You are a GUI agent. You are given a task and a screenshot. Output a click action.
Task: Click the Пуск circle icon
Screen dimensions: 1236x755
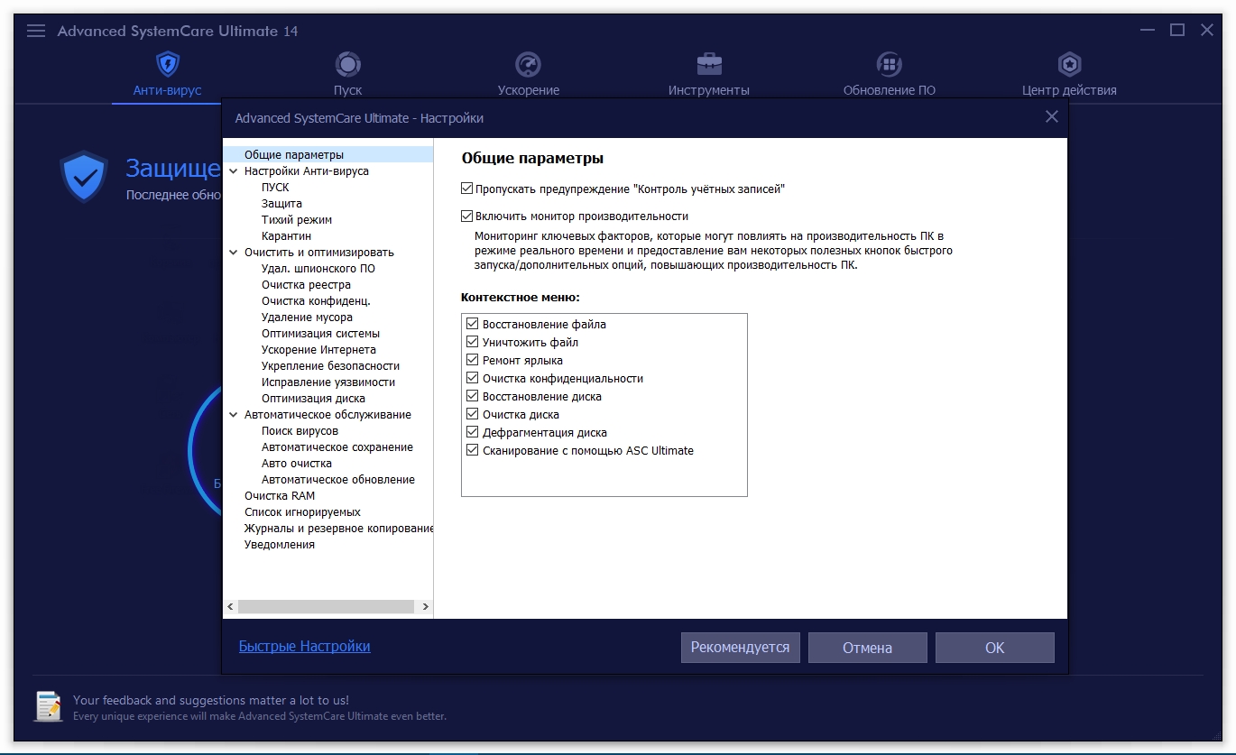[348, 64]
